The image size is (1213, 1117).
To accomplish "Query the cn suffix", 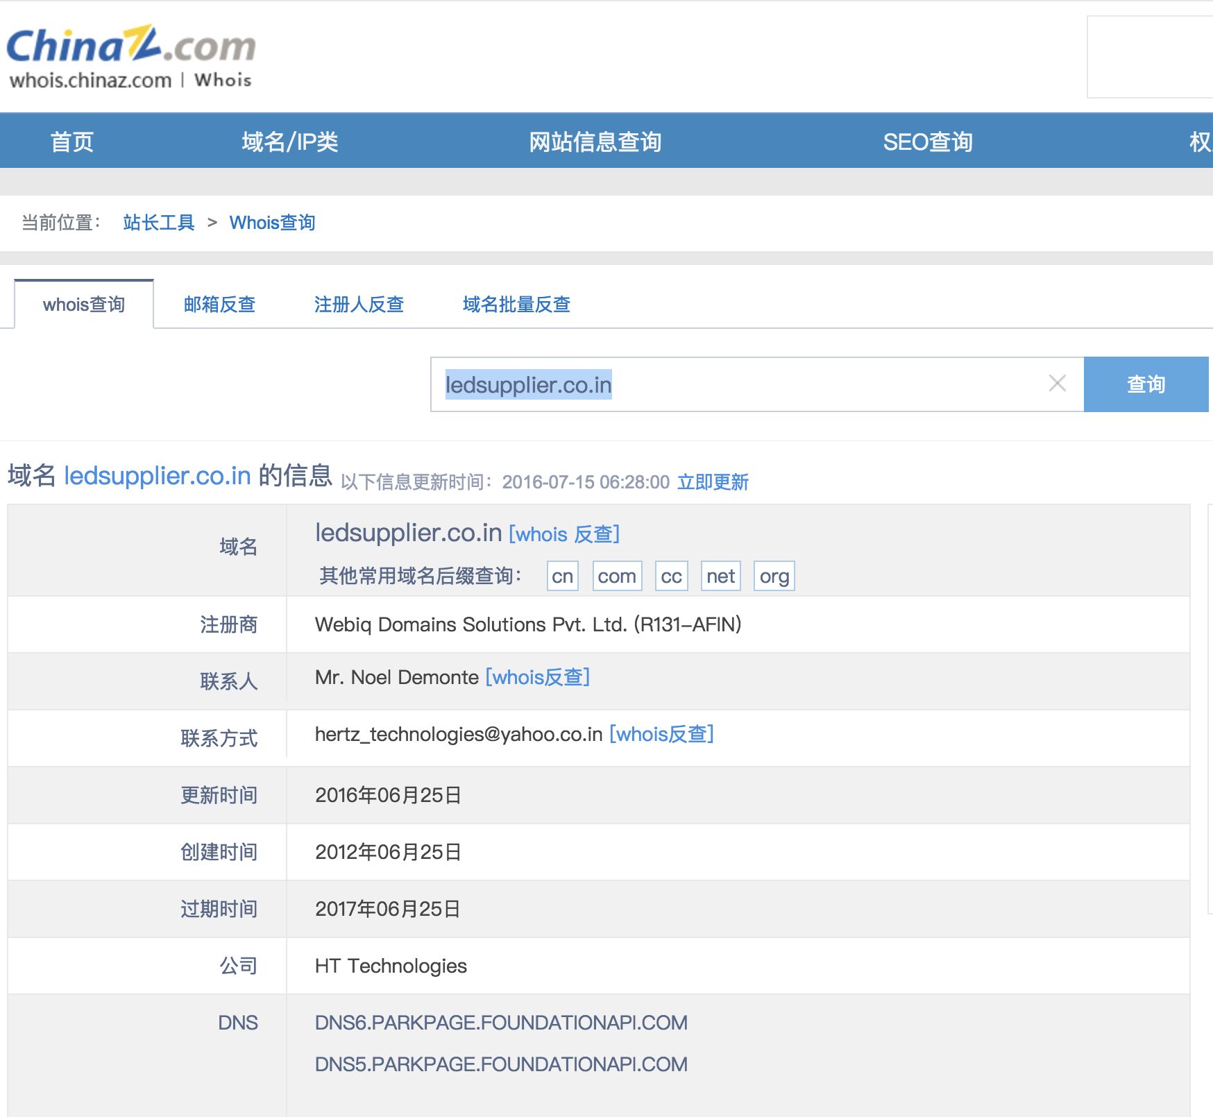I will [563, 576].
